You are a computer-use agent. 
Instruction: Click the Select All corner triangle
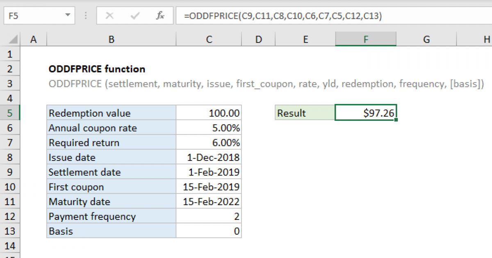coord(13,40)
